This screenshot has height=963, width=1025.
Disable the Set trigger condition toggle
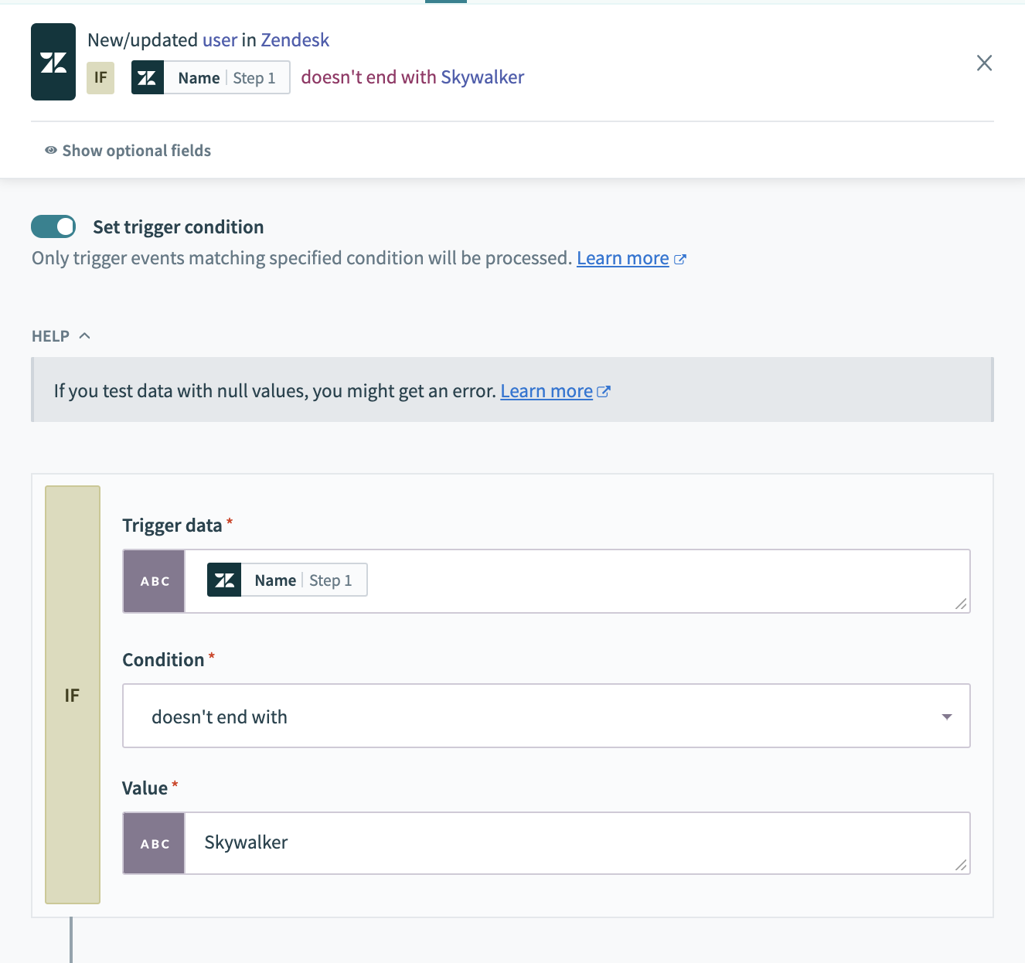pyautogui.click(x=53, y=226)
